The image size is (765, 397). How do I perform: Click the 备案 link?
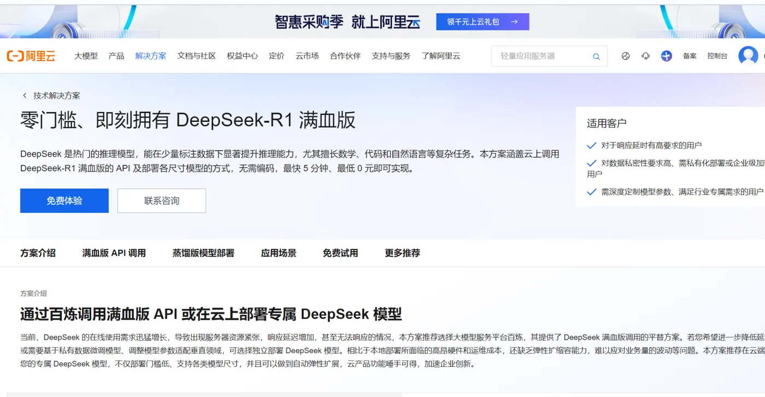tap(690, 56)
